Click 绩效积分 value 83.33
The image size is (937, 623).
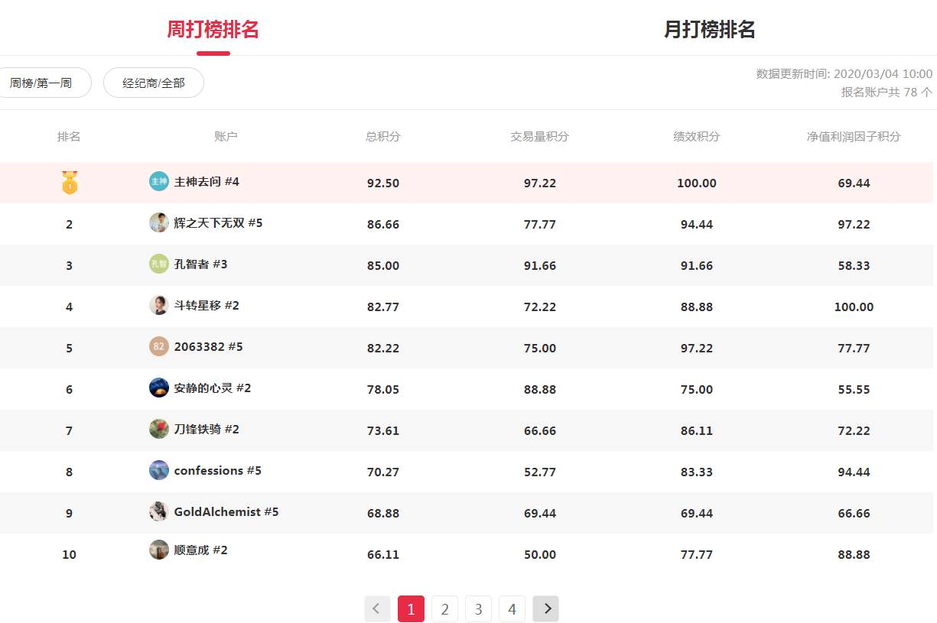tap(697, 472)
